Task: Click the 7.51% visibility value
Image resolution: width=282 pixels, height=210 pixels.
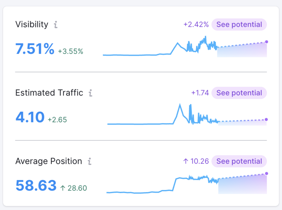Action: coord(35,49)
